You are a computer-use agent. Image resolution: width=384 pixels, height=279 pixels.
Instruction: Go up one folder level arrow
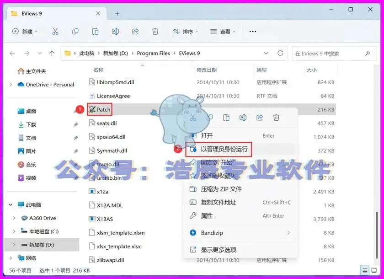point(52,53)
